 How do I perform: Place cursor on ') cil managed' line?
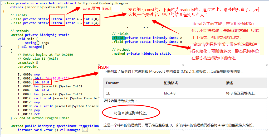click(x=30, y=47)
